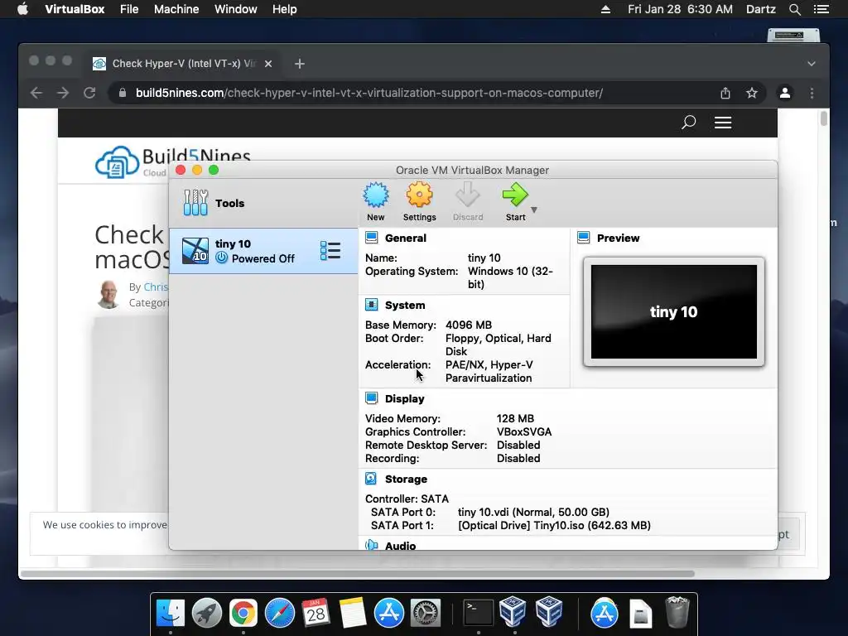
Task: Click the New virtual machine icon
Action: [375, 195]
